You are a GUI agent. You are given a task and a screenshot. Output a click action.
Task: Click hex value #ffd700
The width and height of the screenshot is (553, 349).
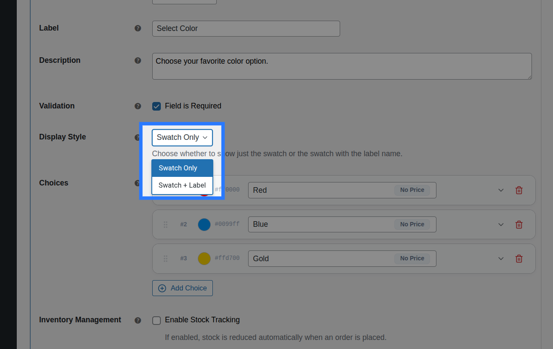click(x=227, y=258)
